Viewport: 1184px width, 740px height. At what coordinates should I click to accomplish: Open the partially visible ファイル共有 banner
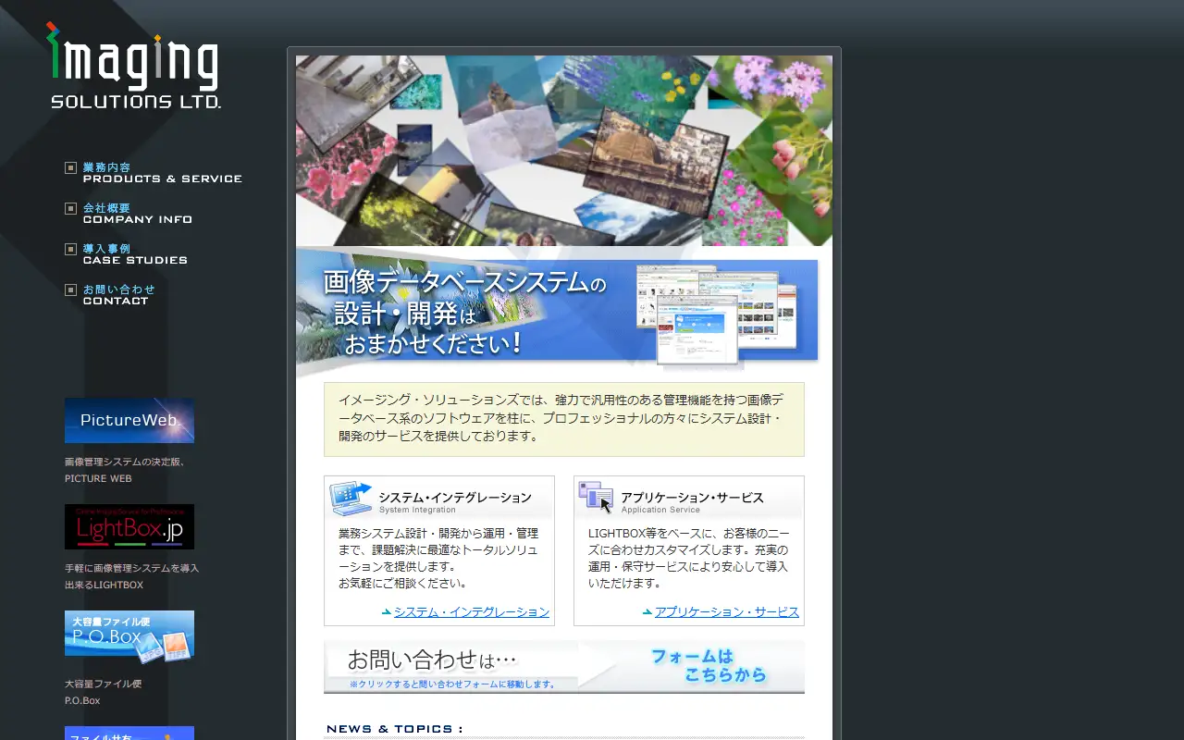click(x=129, y=734)
